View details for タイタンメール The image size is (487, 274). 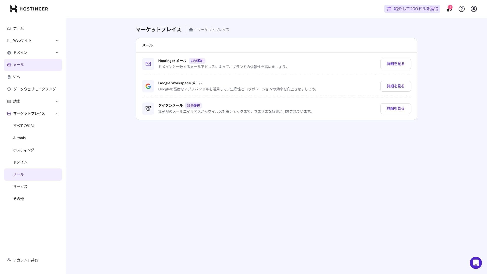395,109
